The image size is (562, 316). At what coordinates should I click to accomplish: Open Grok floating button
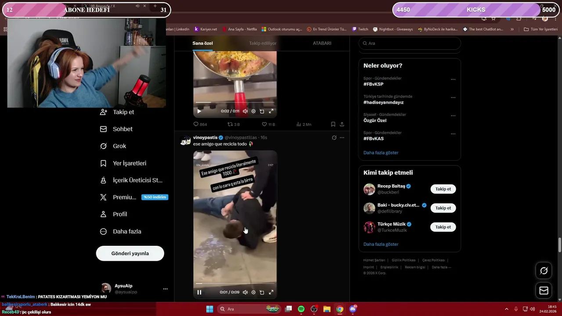pyautogui.click(x=544, y=271)
